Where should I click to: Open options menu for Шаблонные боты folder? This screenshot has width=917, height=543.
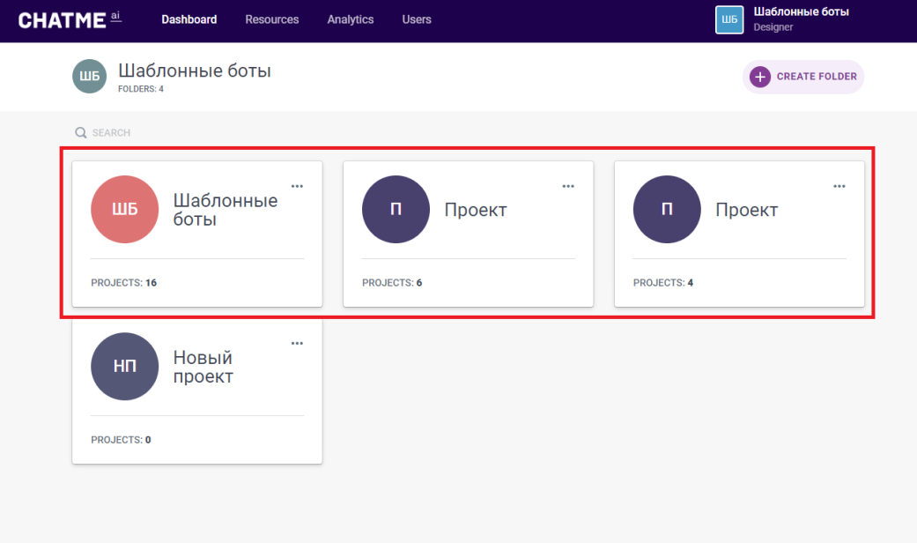[x=297, y=186]
